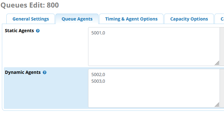Click the Dynamic Agents textarea resize grip
Screen dimensions: 224x119
pyautogui.click(x=217, y=105)
